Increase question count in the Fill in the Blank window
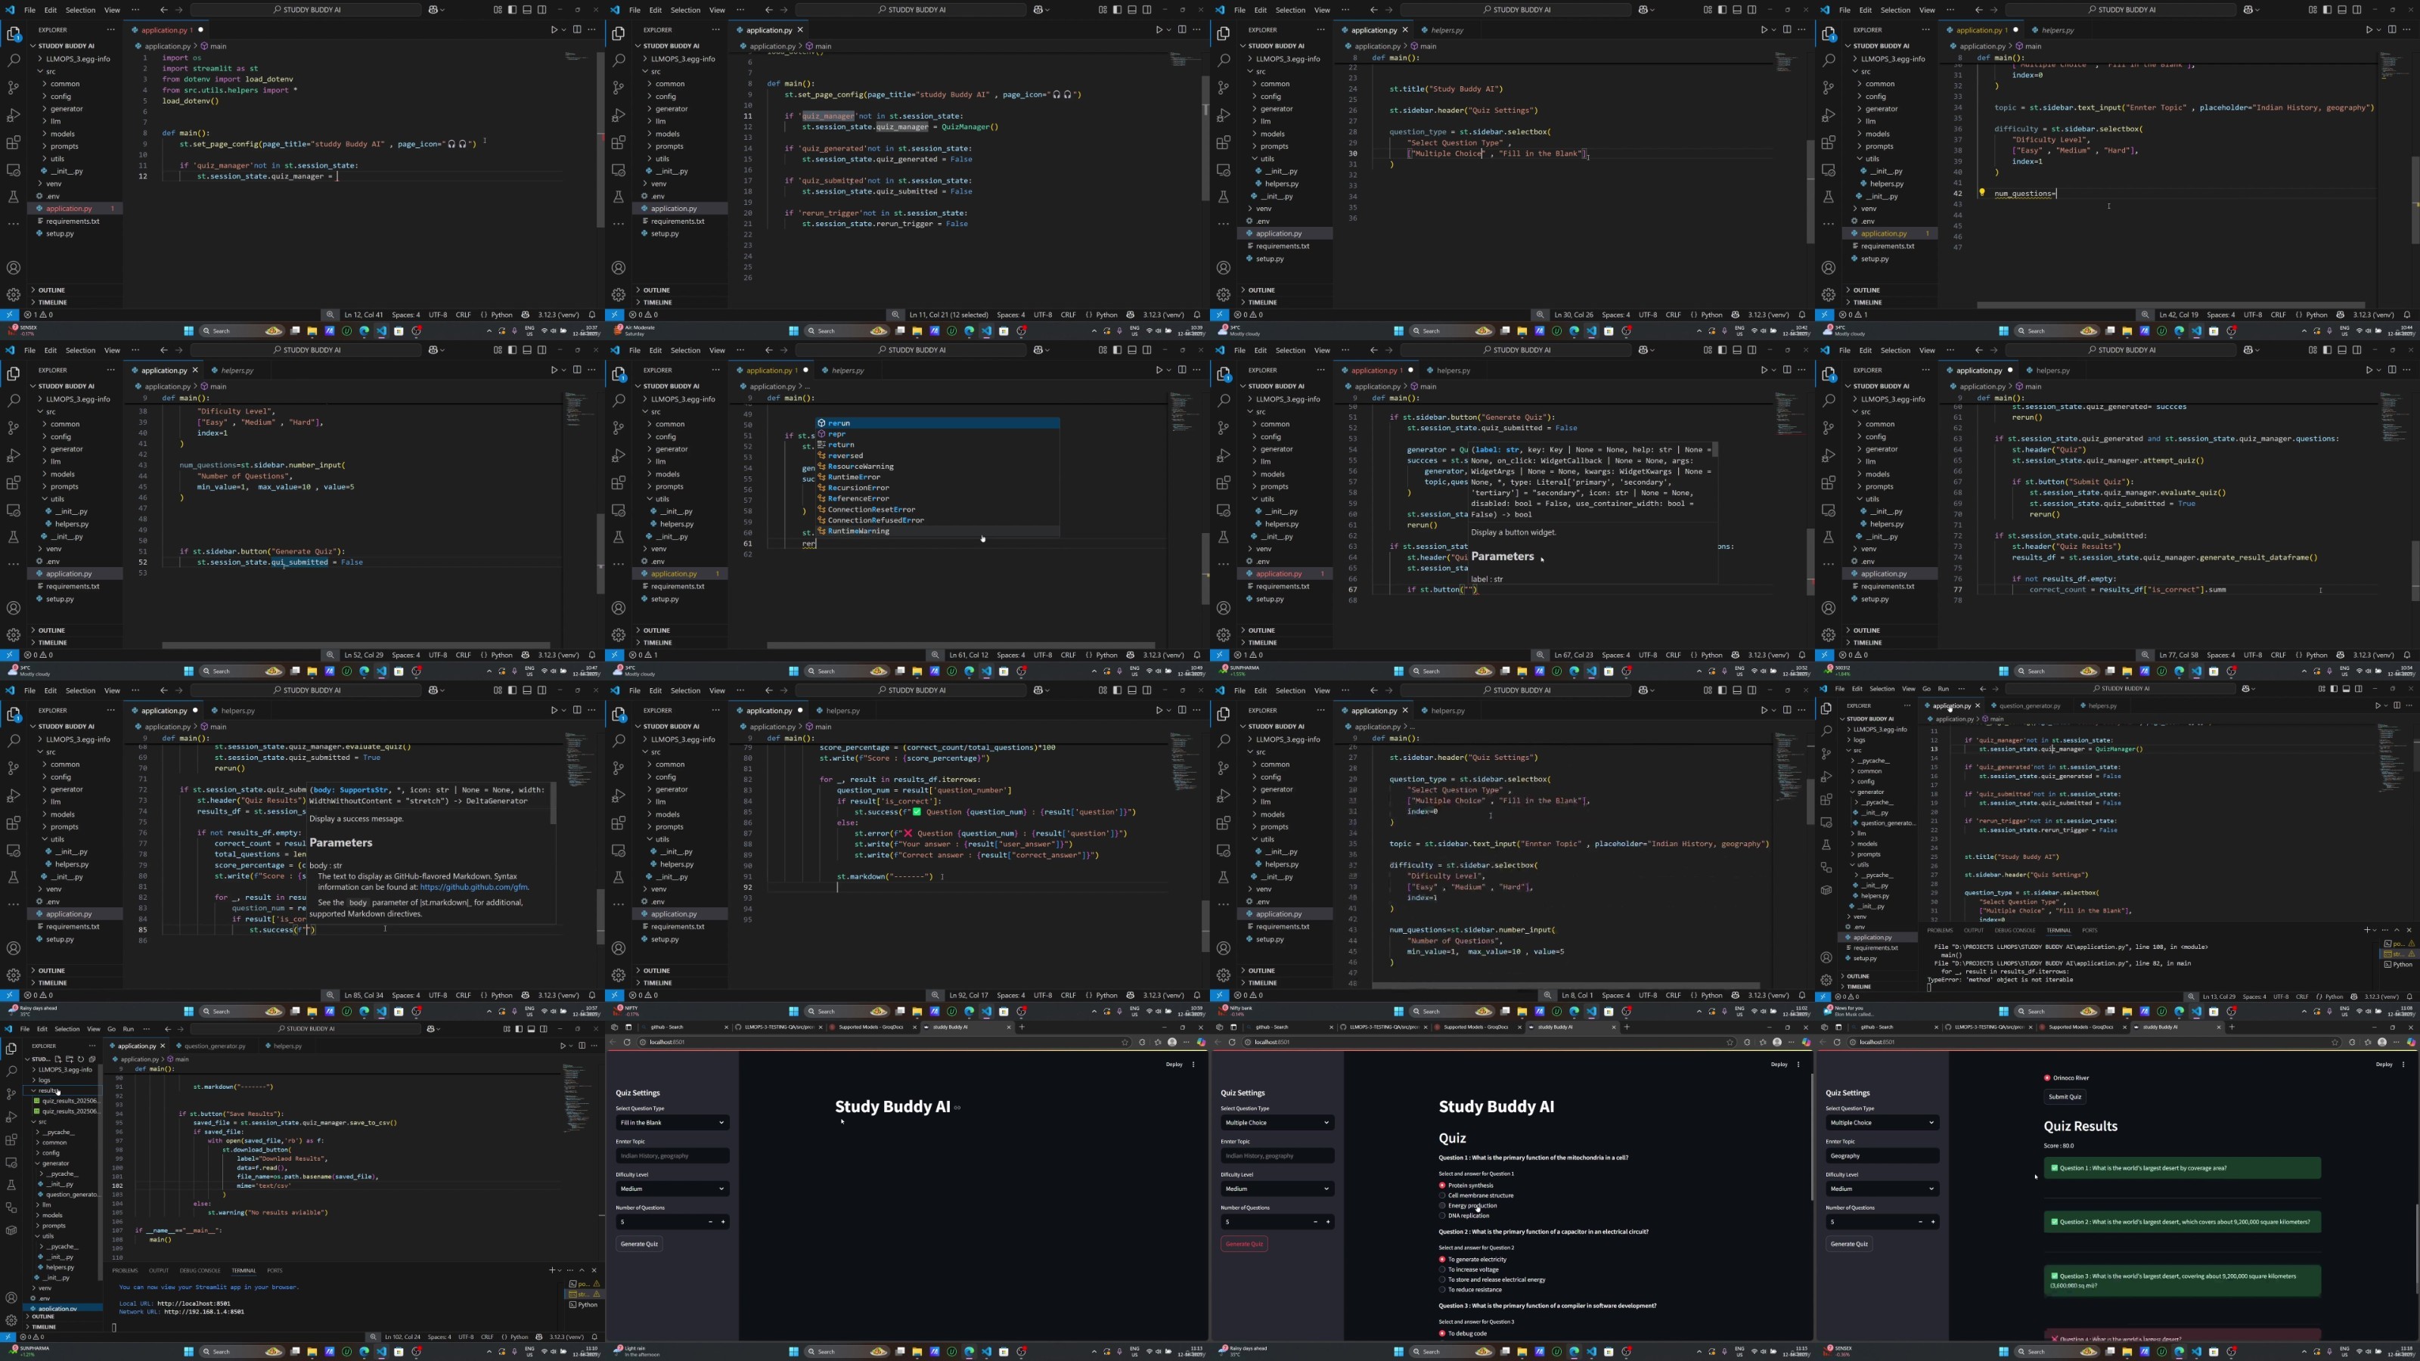This screenshot has width=2420, height=1361. pos(724,1221)
